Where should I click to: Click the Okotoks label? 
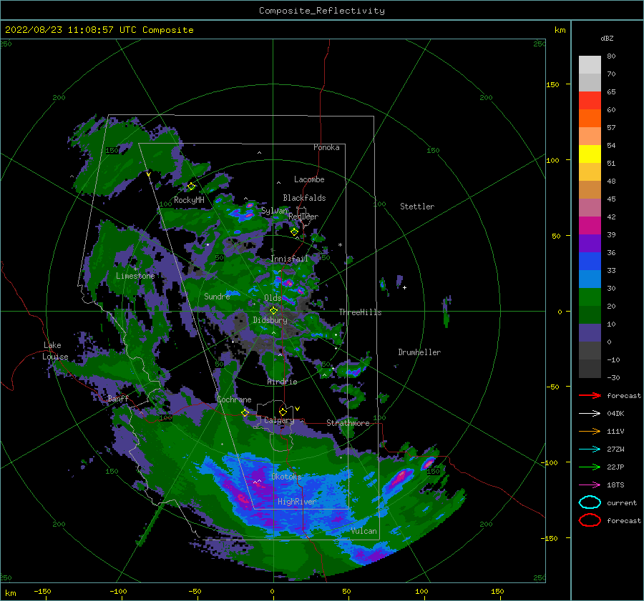(x=286, y=477)
